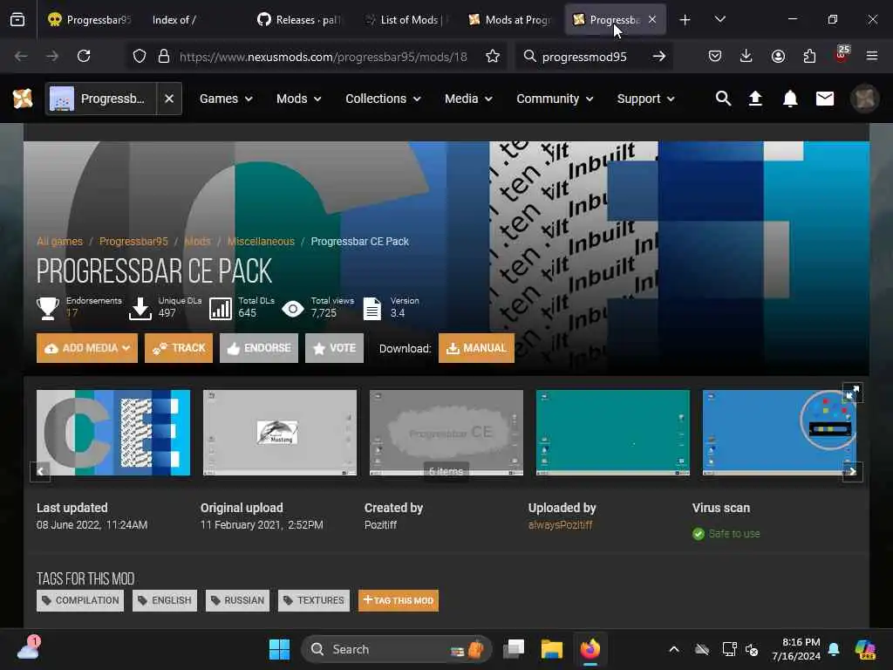The width and height of the screenshot is (893, 670).
Task: Select the Textures tag
Action: (x=314, y=600)
